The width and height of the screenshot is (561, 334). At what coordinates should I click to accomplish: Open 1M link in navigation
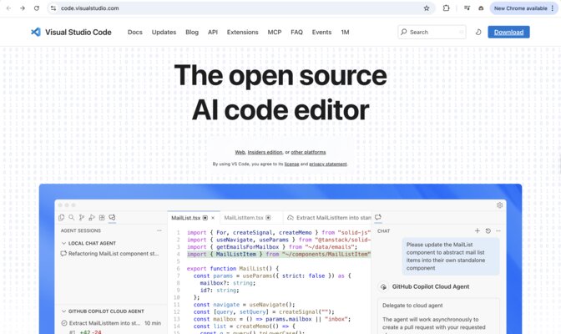point(345,32)
